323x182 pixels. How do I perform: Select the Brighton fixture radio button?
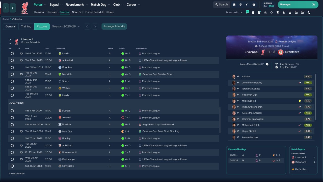pos(12,67)
